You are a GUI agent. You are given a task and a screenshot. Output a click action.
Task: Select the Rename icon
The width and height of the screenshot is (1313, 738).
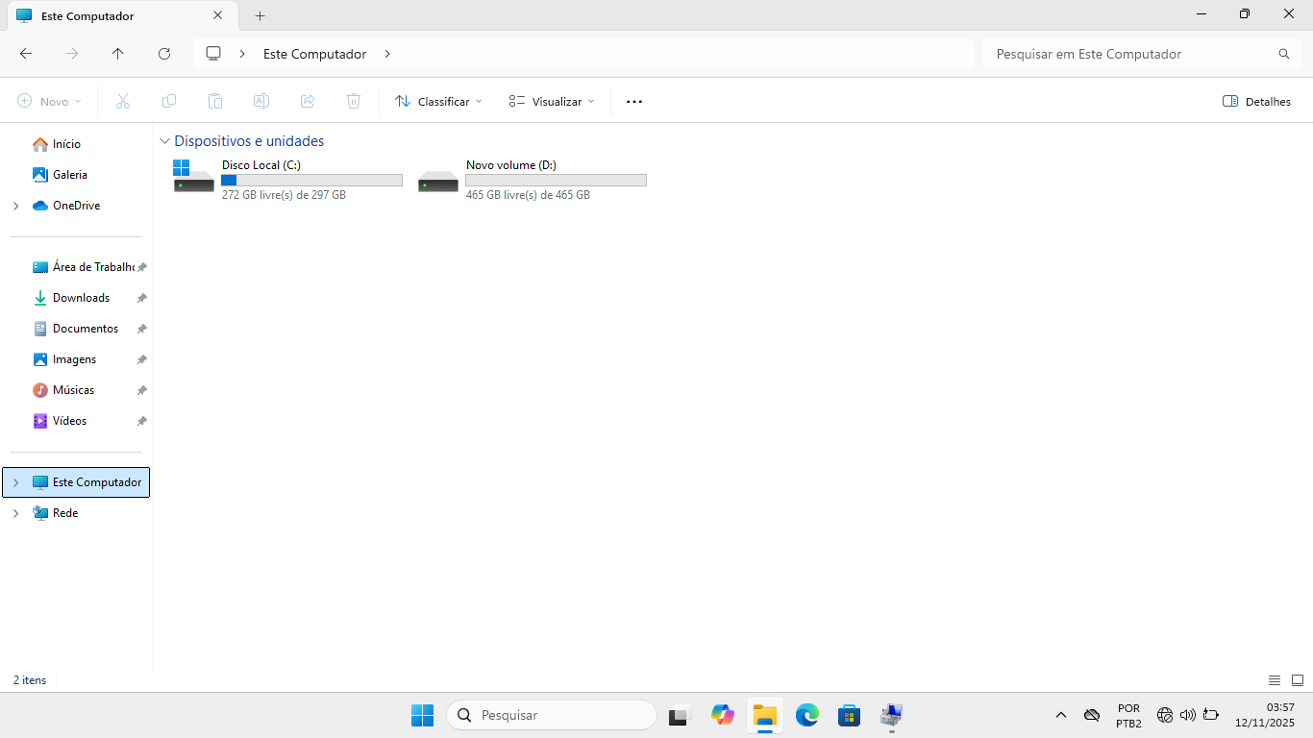coord(261,101)
